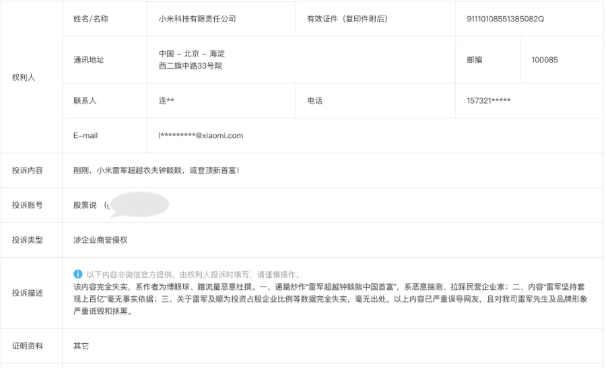The width and height of the screenshot is (606, 368).
Task: Select the account name 股票说
Action: tap(85, 205)
